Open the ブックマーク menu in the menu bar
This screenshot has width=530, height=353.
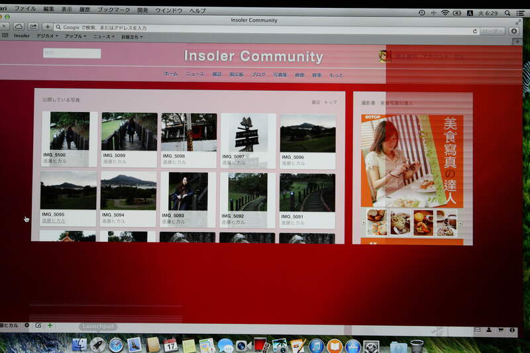coord(113,10)
